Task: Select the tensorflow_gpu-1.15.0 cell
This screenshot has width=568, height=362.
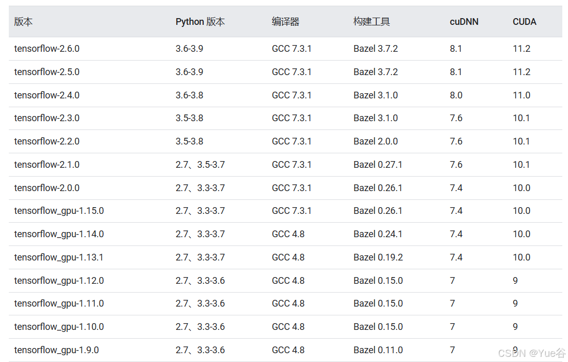Action: pos(59,211)
